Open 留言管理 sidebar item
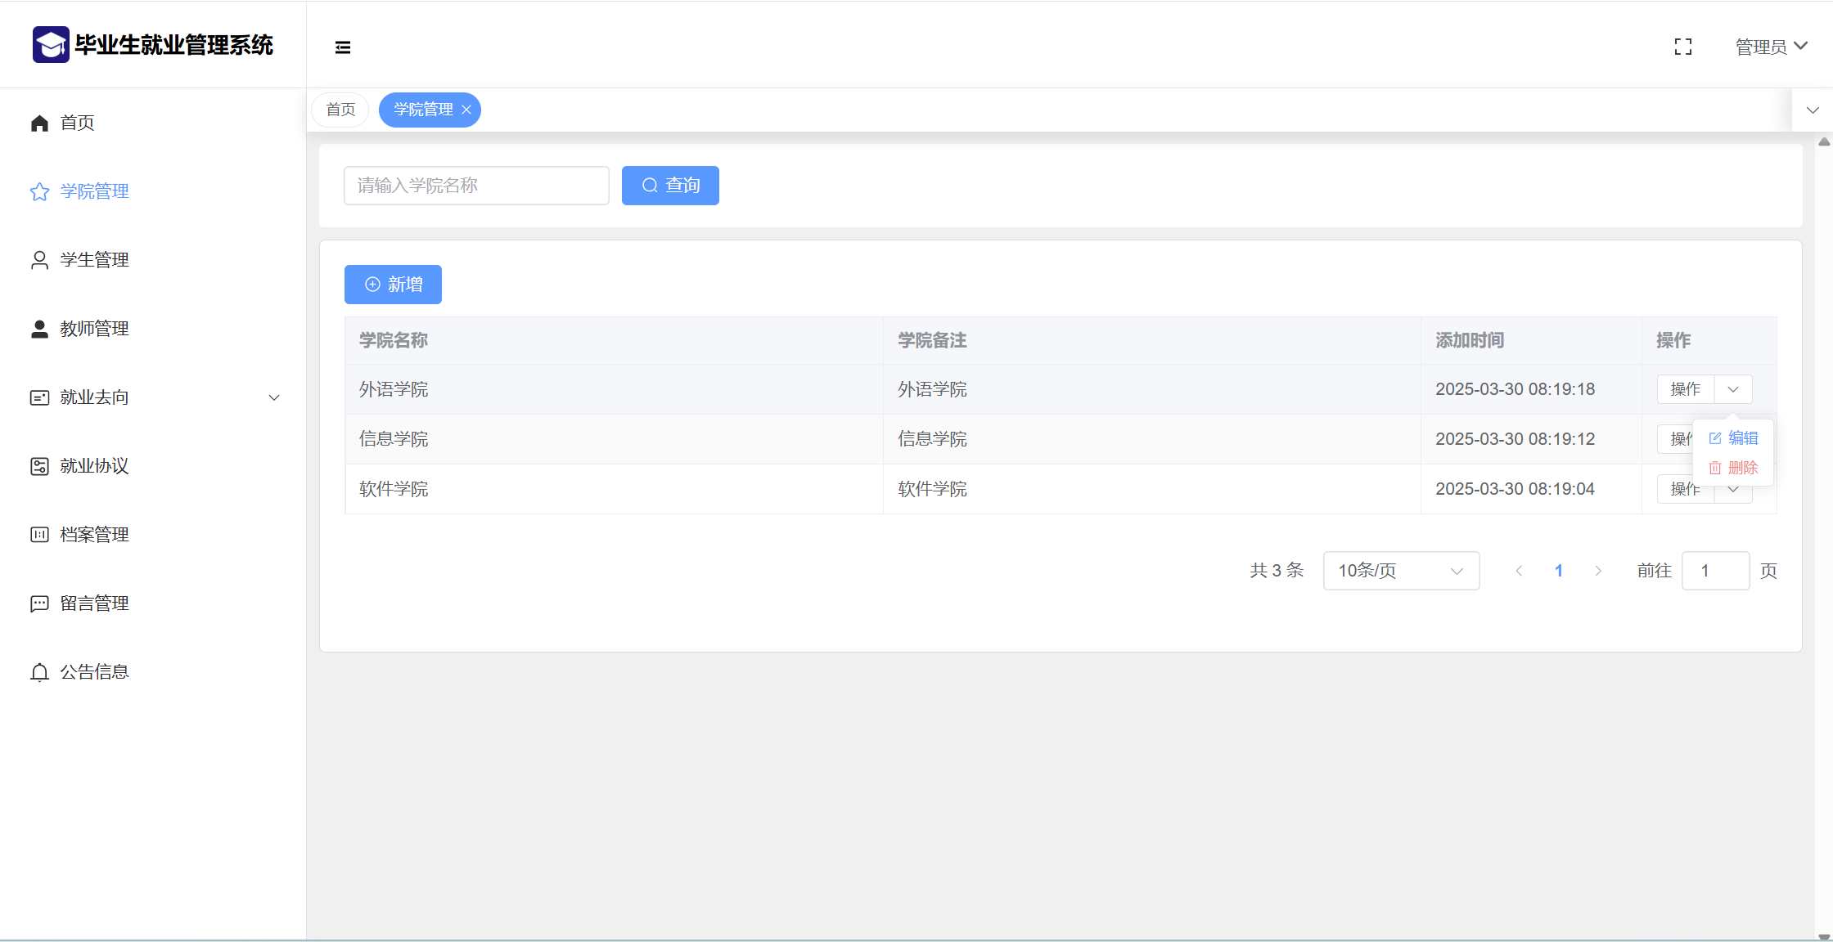This screenshot has height=942, width=1833. click(94, 603)
